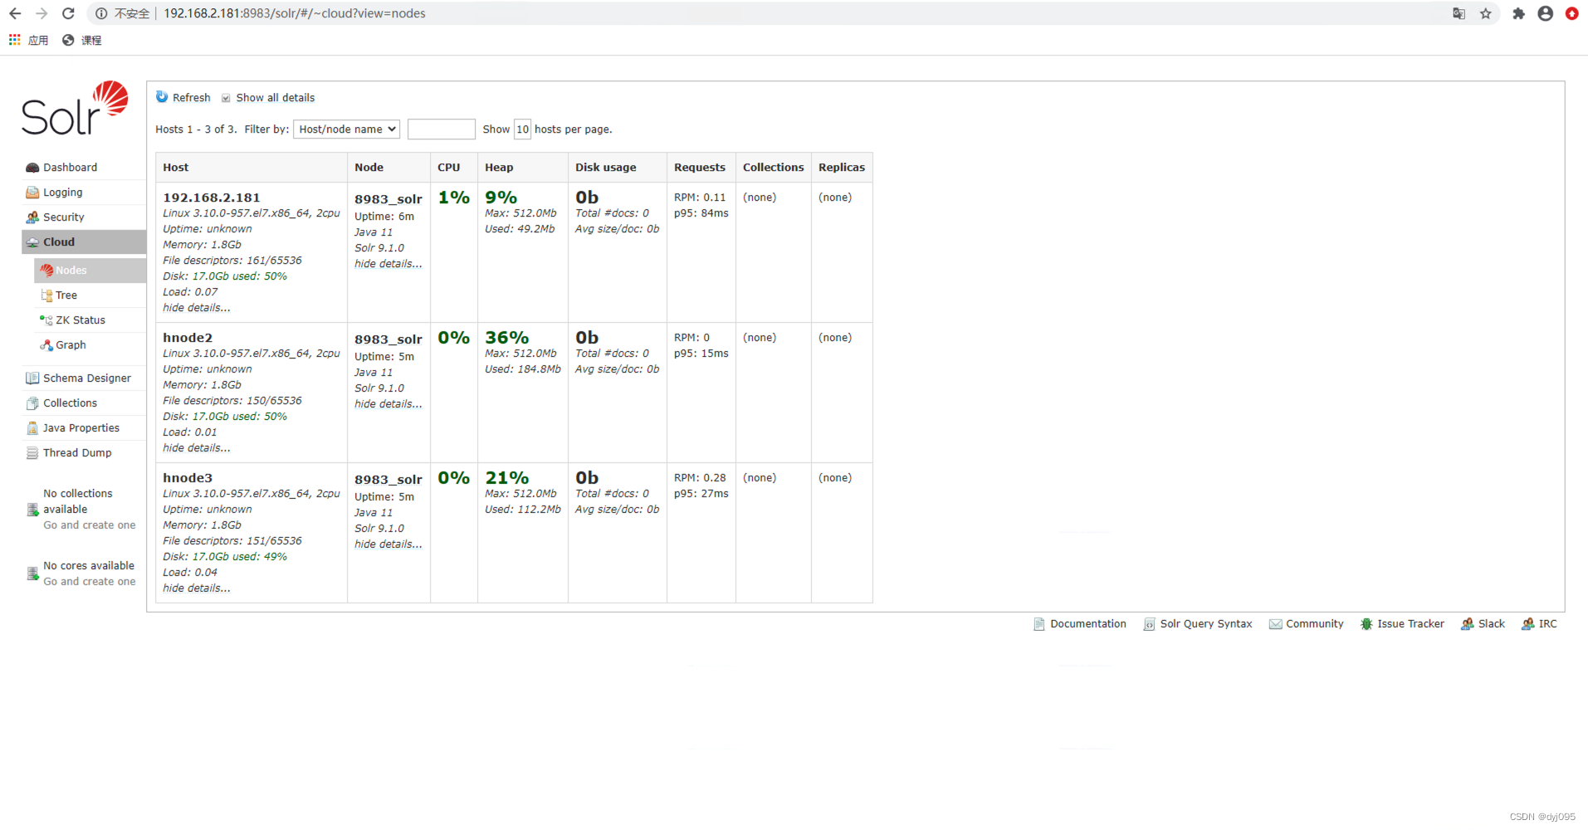Open ZK Status page
The image size is (1588, 830).
tap(81, 320)
